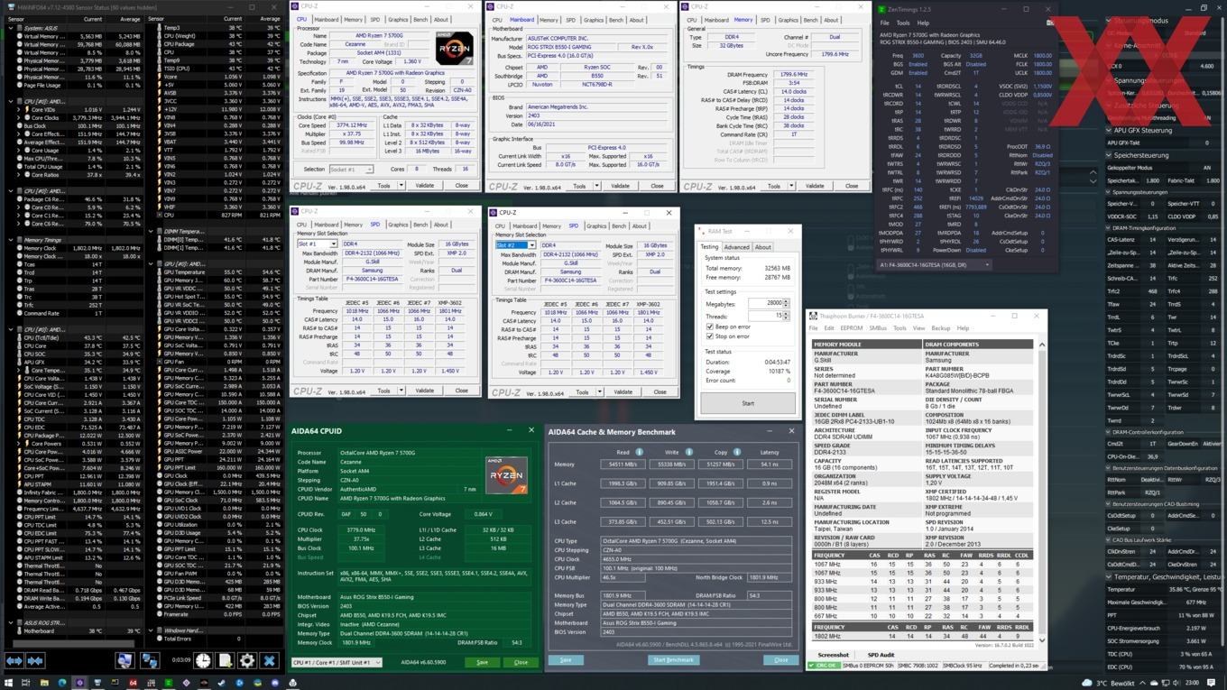Click info icon beside Copy in AIDA64 benchmark
This screenshot has height=690, width=1227.
736,452
